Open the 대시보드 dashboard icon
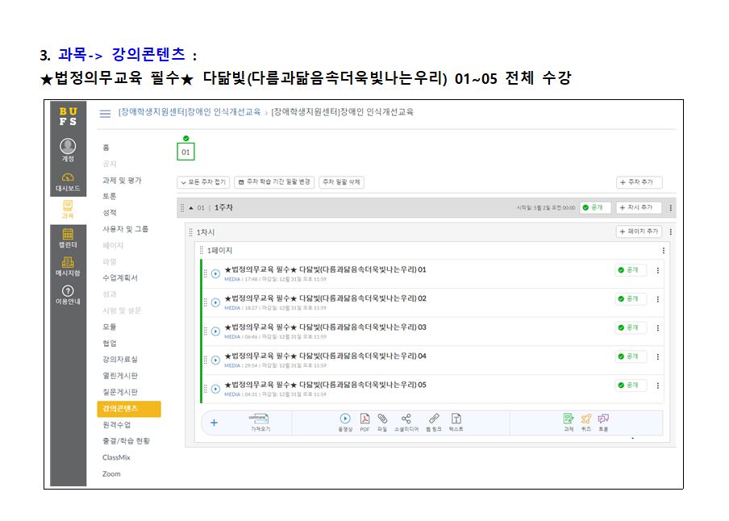 [x=68, y=177]
